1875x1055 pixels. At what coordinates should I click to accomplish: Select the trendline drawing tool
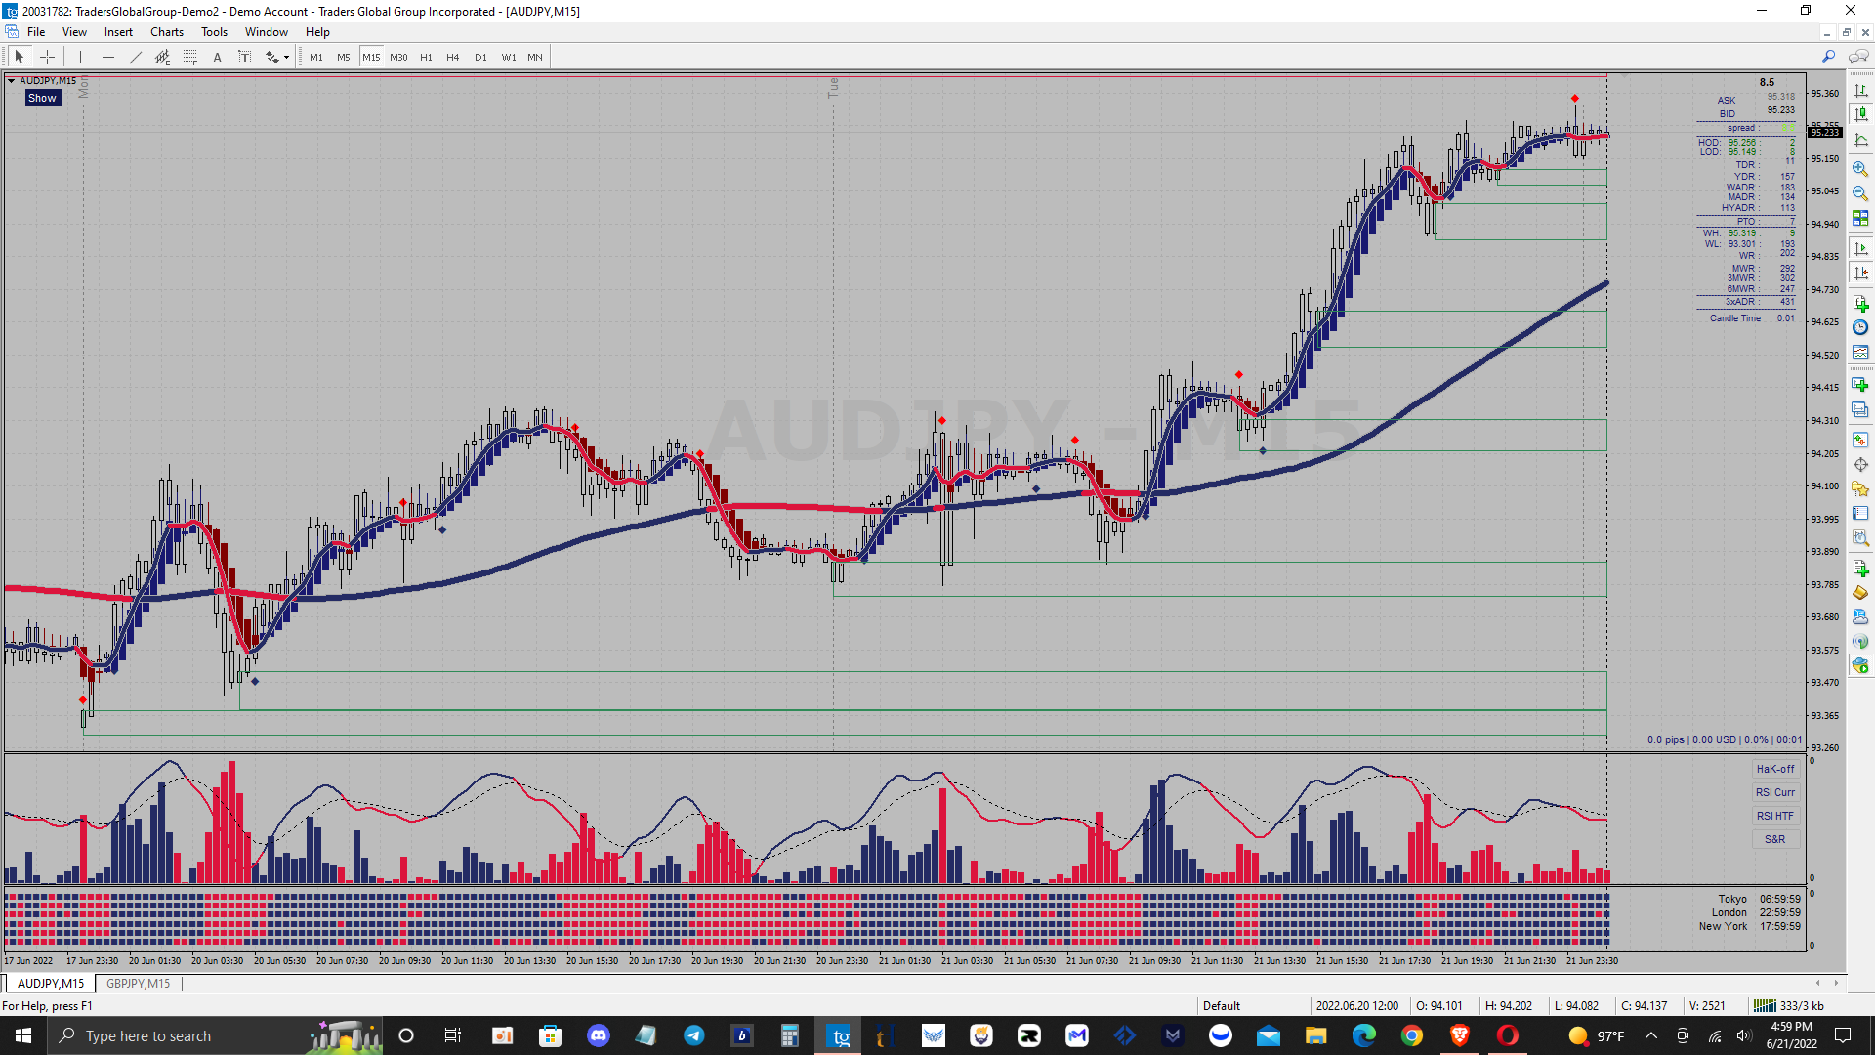coord(136,57)
